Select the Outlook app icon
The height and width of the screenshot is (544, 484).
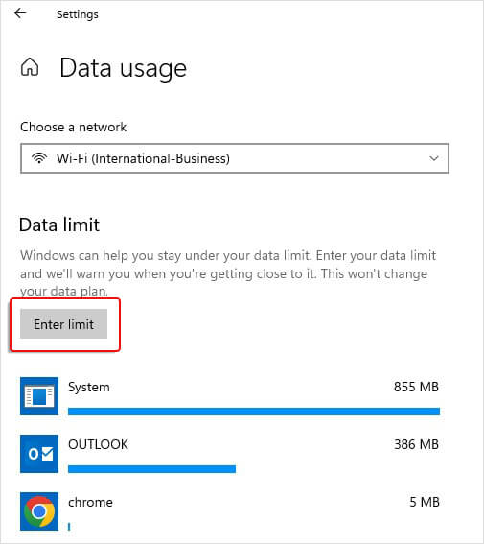39,454
